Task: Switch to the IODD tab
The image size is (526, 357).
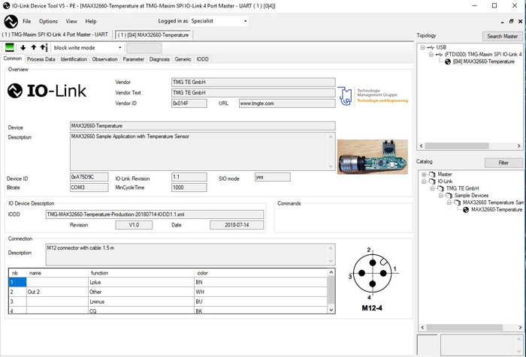Action: [203, 59]
